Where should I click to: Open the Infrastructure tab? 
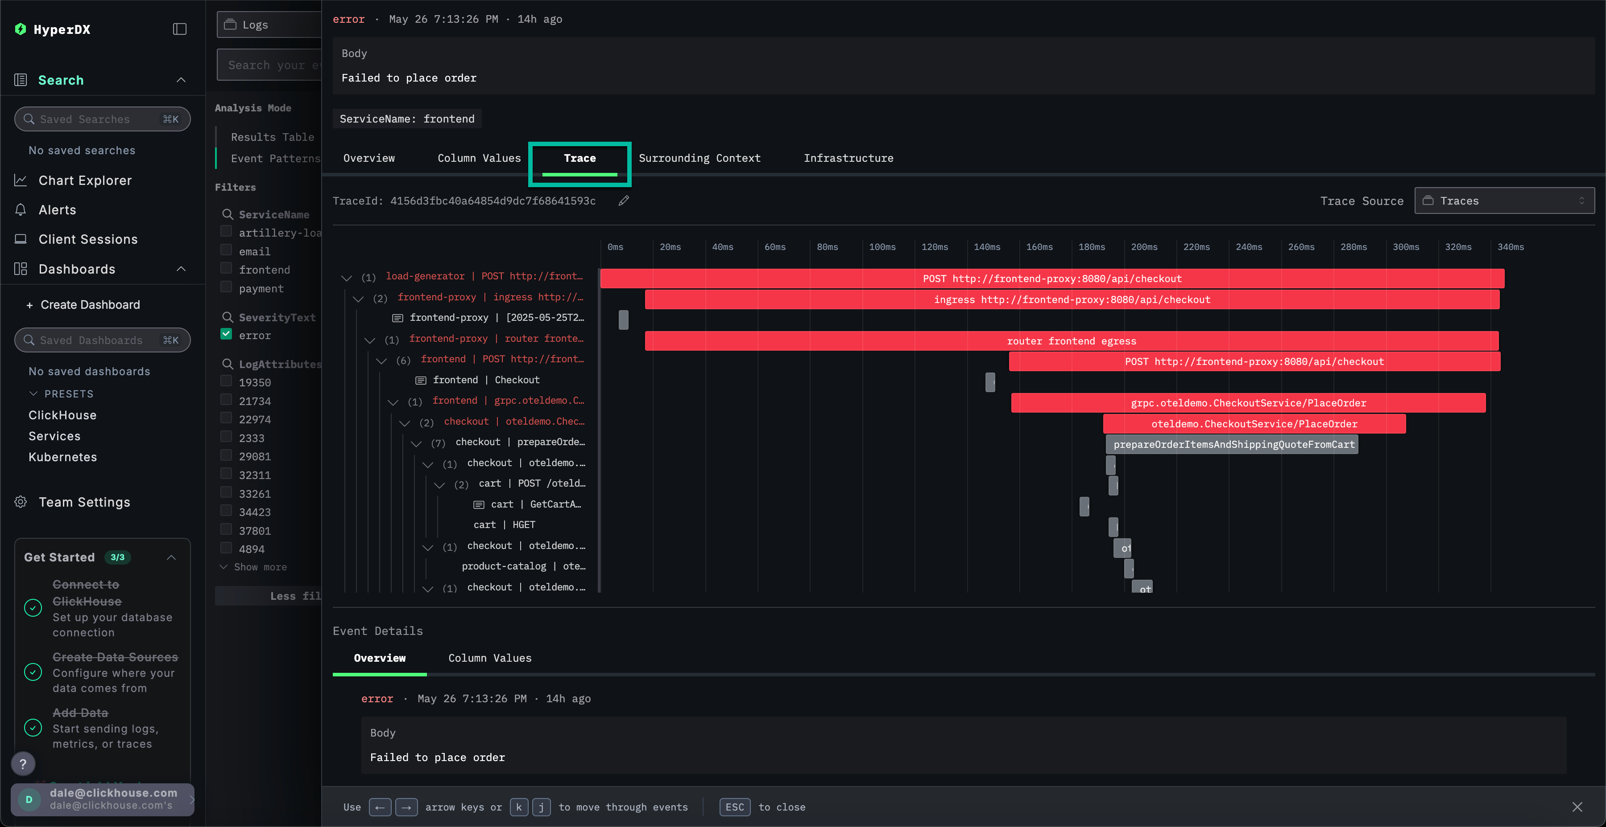pyautogui.click(x=848, y=158)
